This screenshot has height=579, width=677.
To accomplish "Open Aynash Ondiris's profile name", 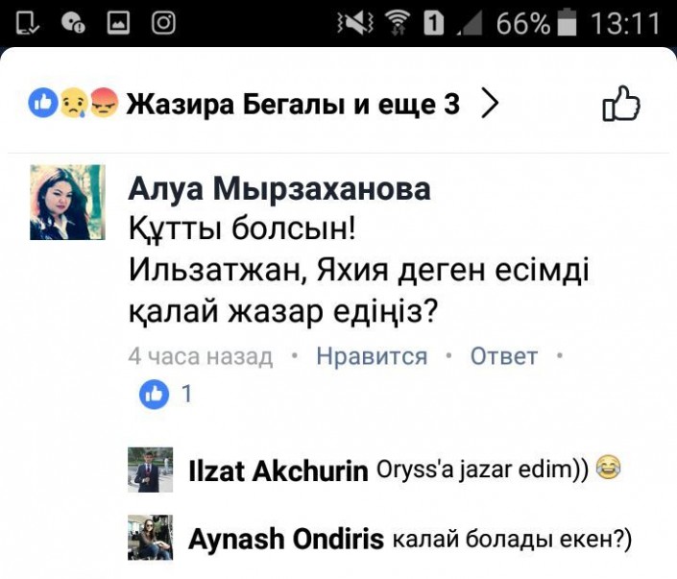I will tap(286, 540).
